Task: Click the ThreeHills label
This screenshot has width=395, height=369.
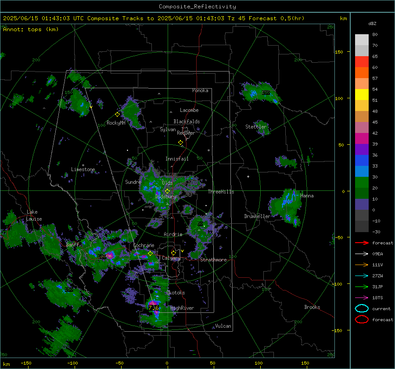Action: [x=221, y=192]
